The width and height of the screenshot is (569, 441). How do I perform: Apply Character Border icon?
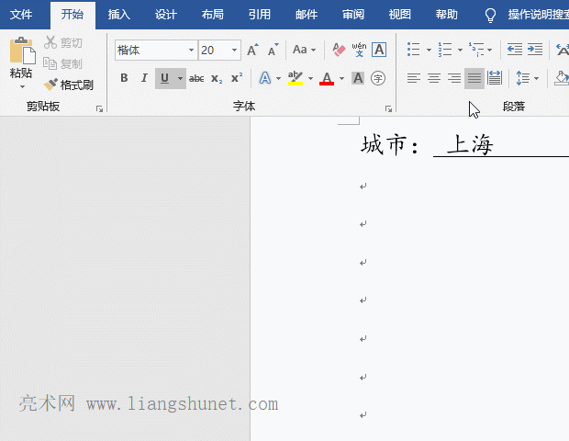(x=379, y=50)
